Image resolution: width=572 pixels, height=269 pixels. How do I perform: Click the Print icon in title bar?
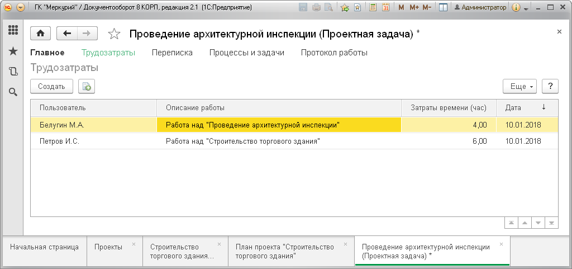coord(317,7)
